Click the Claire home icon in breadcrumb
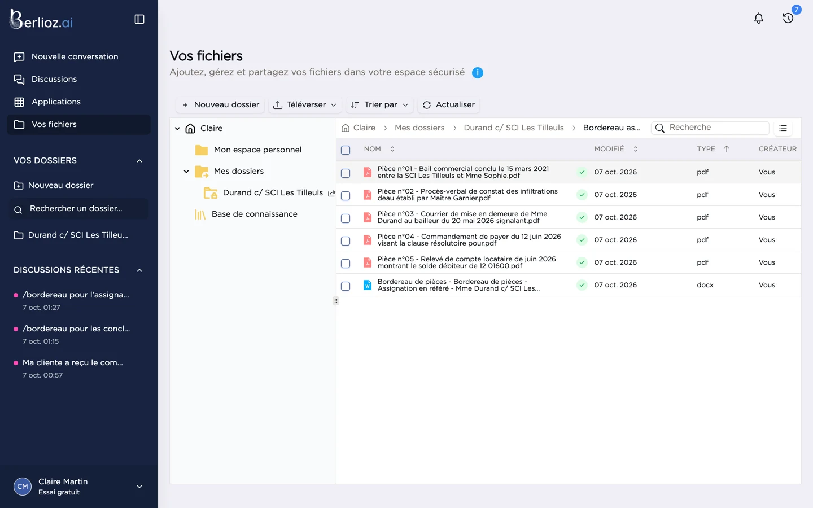This screenshot has height=508, width=813. [x=346, y=128]
